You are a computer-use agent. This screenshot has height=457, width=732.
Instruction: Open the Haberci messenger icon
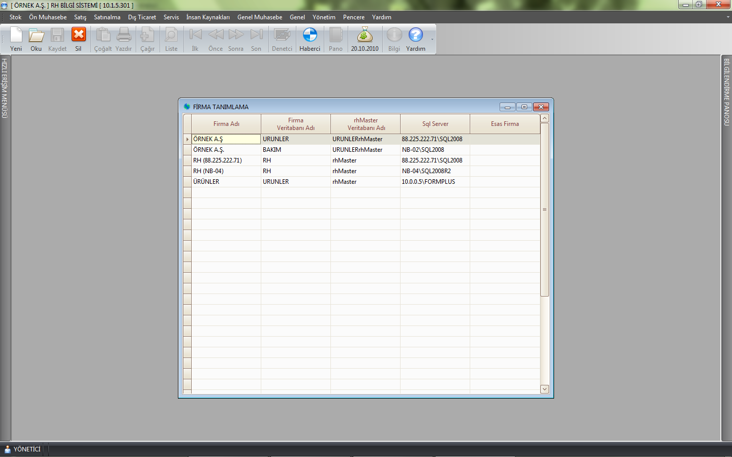click(310, 39)
